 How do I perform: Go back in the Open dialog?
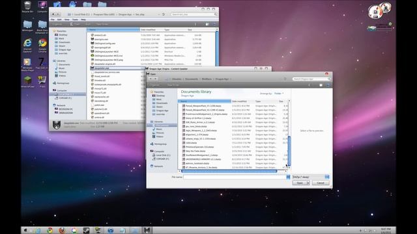tap(151, 79)
